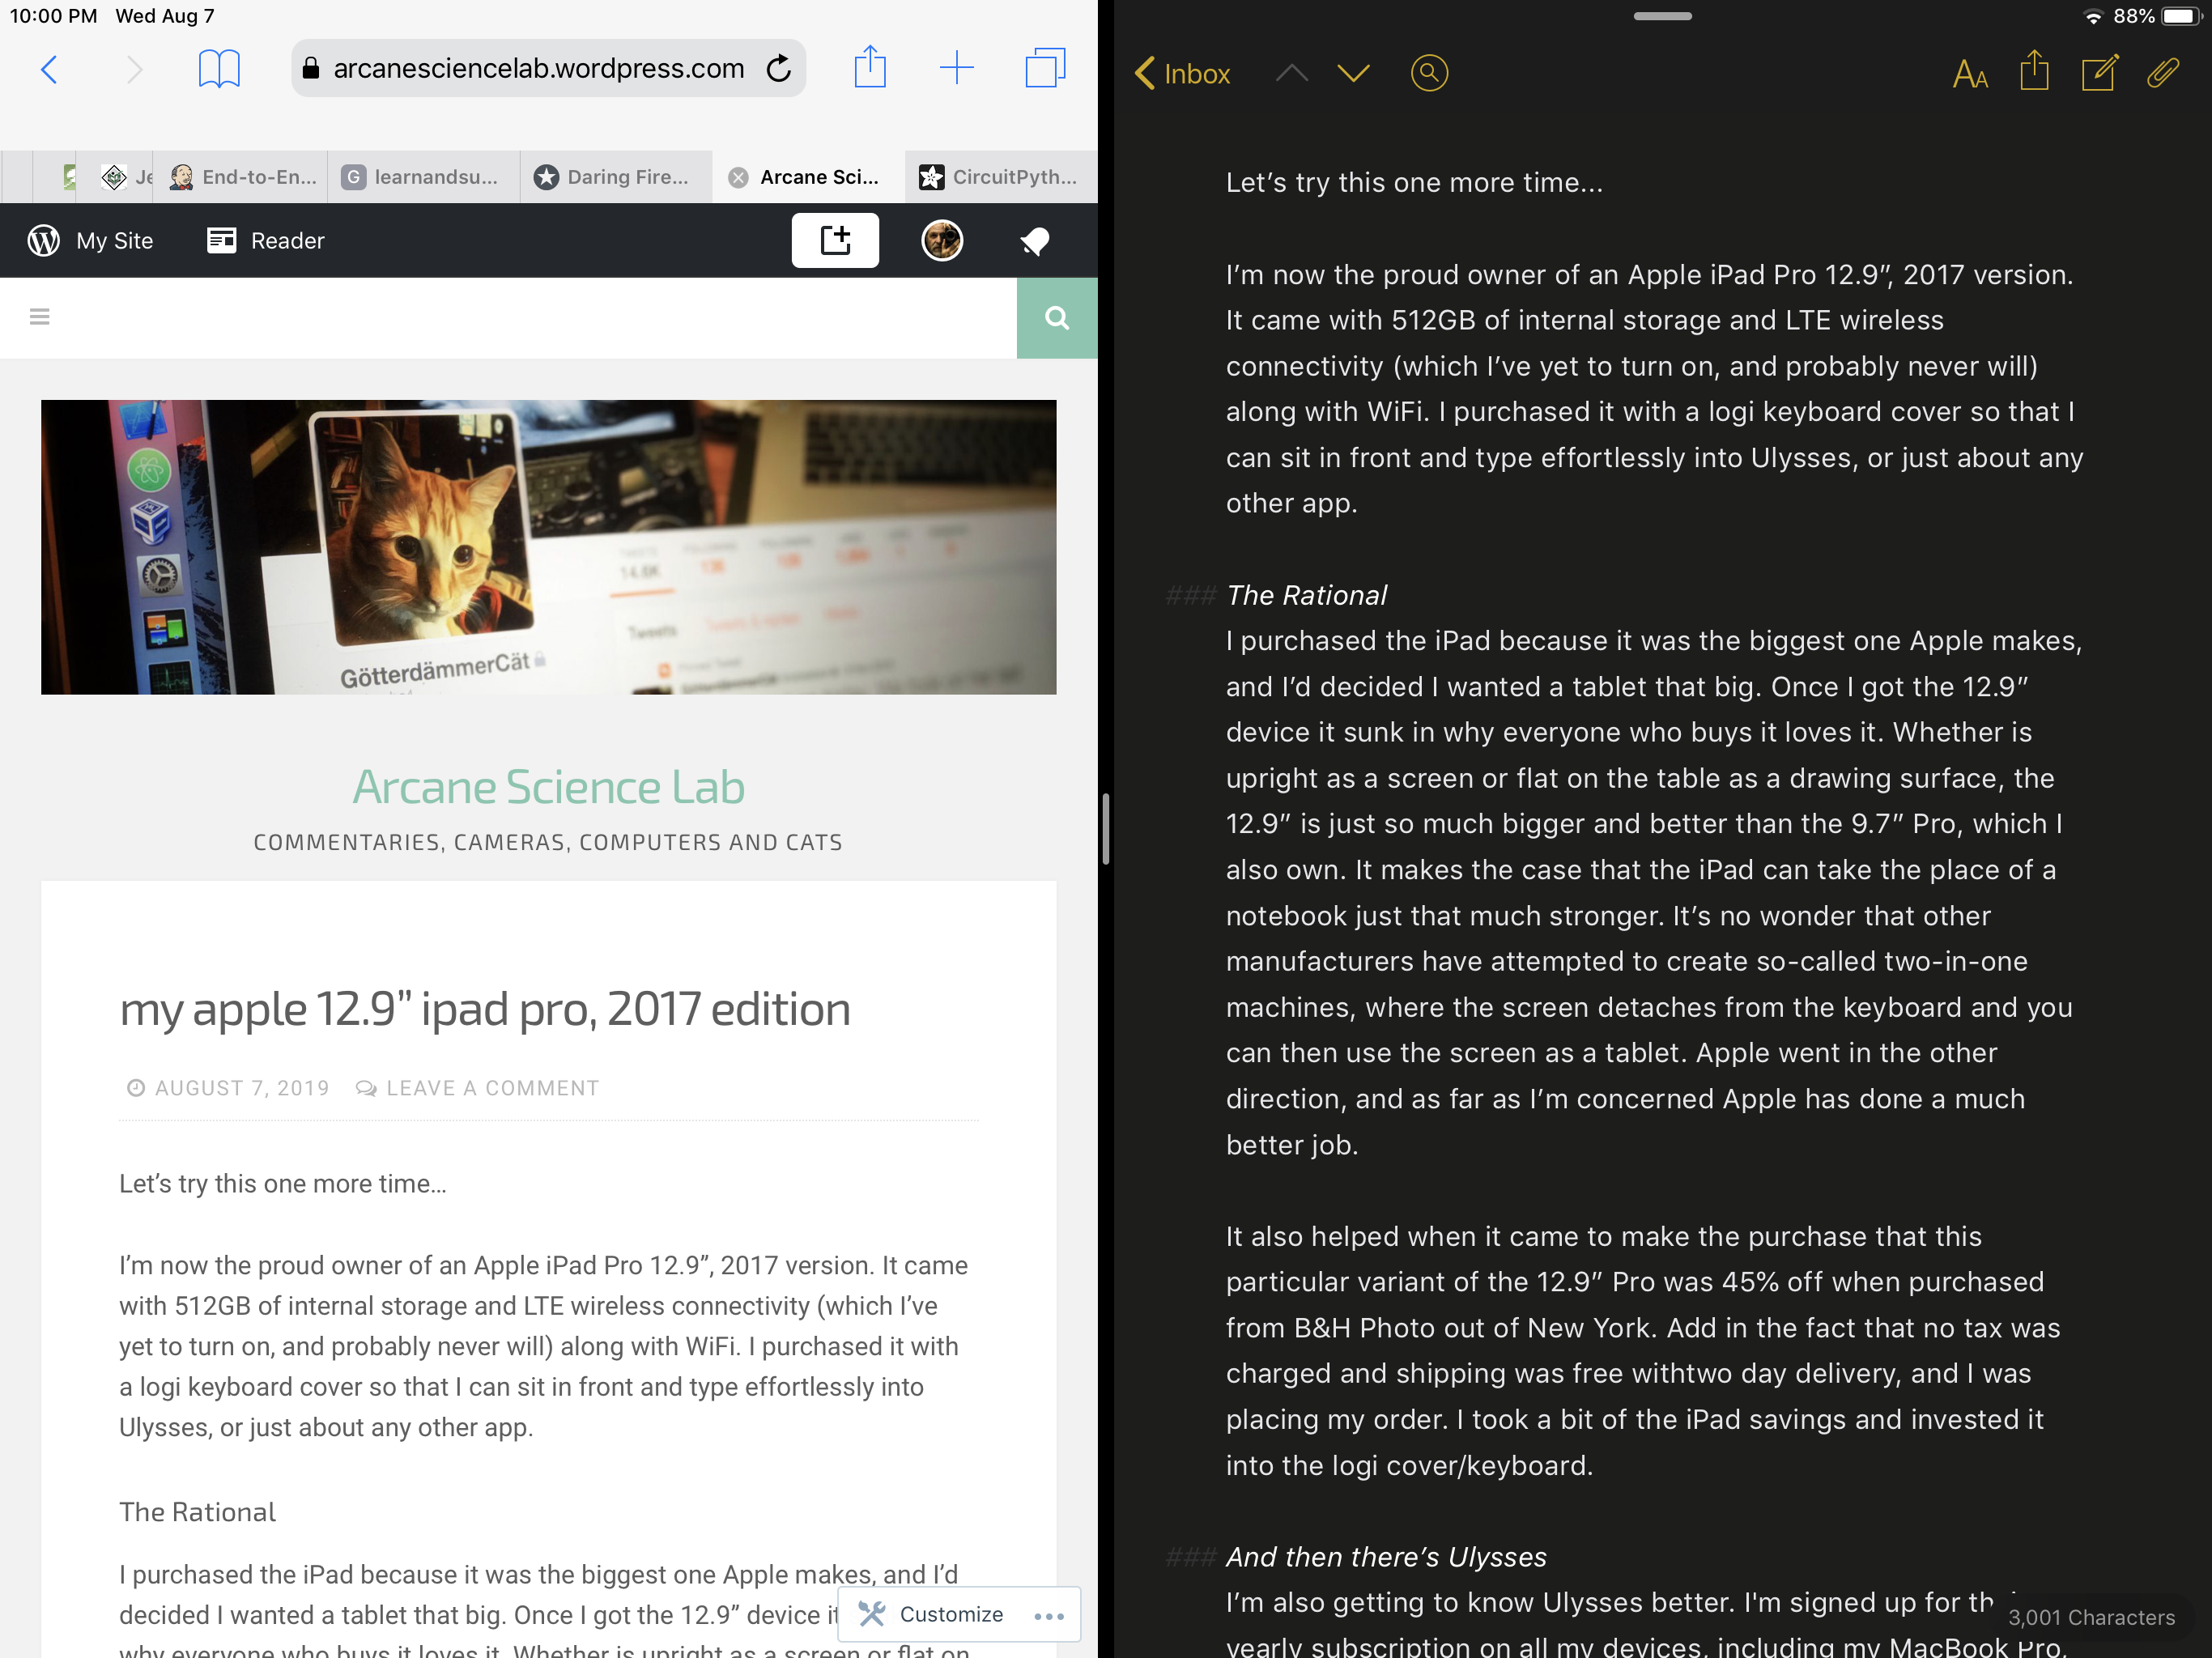Tap the cat header image
2212x1658 pixels.
click(548, 547)
